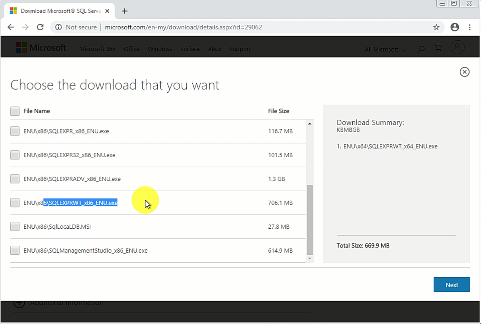481x324 pixels.
Task: Check SqlLocaLDB.MSI checkbox
Action: pyautogui.click(x=15, y=226)
